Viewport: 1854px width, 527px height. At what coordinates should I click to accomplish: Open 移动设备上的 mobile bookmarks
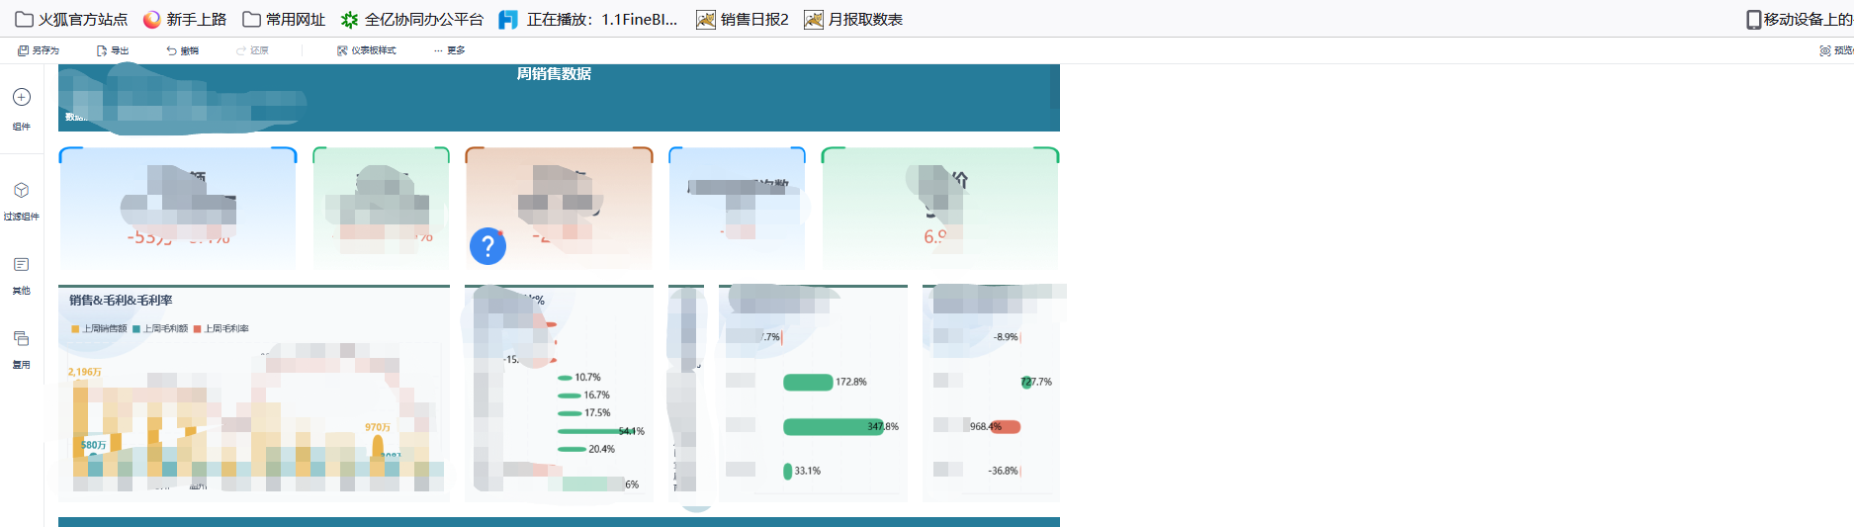tap(1800, 19)
